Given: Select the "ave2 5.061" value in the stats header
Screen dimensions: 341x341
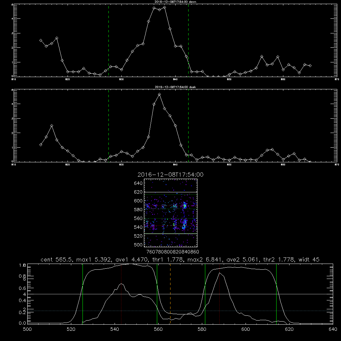Looking at the screenshot, I should tap(242, 260).
